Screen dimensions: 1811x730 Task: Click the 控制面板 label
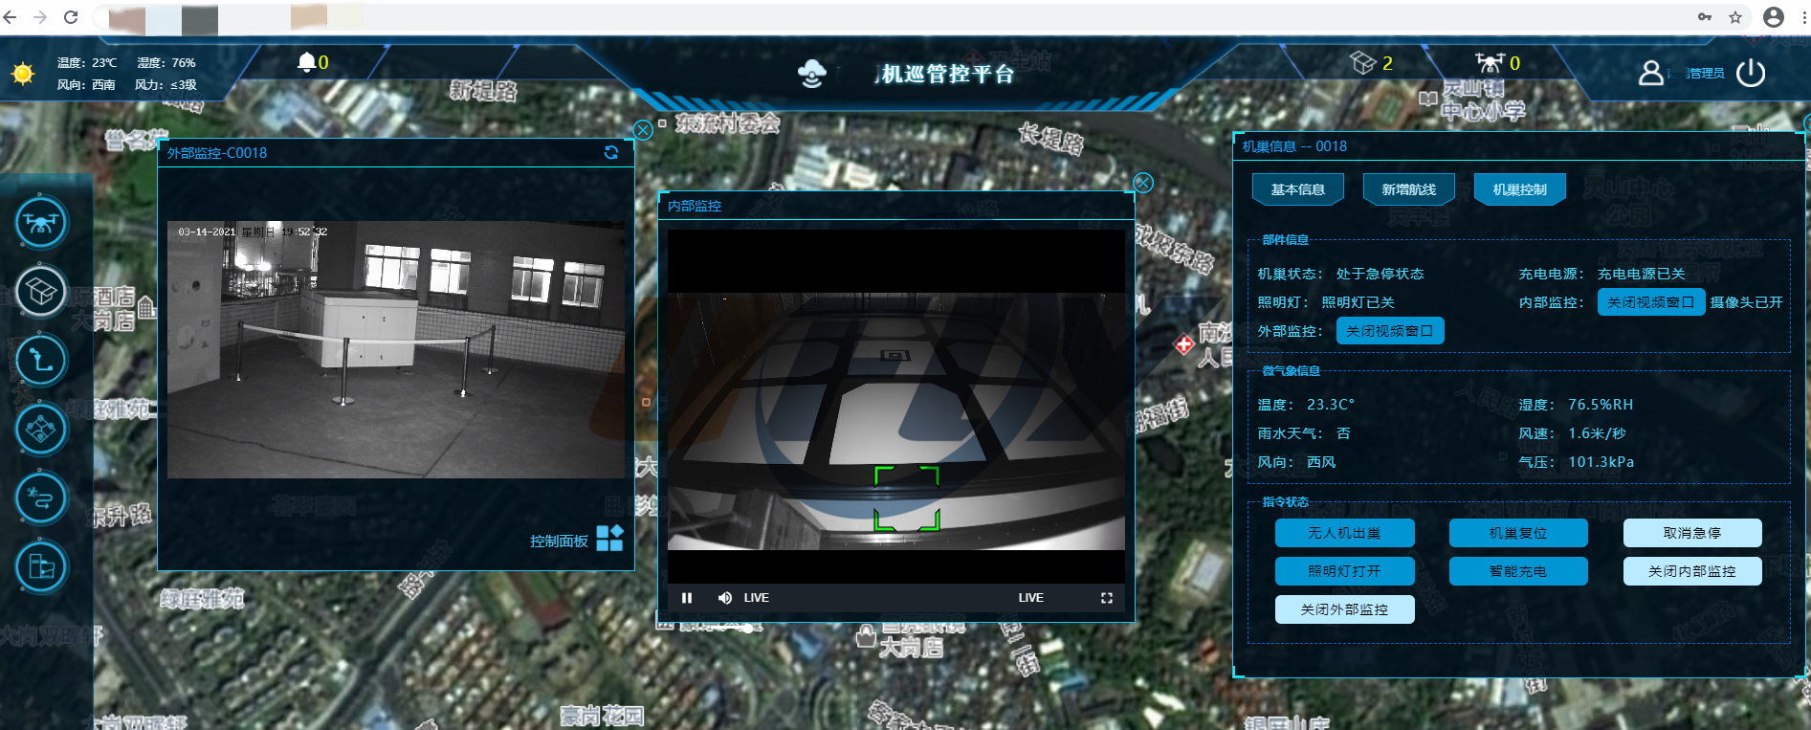coord(559,542)
